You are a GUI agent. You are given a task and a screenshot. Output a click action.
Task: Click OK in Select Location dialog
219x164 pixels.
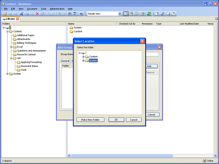click(116, 120)
